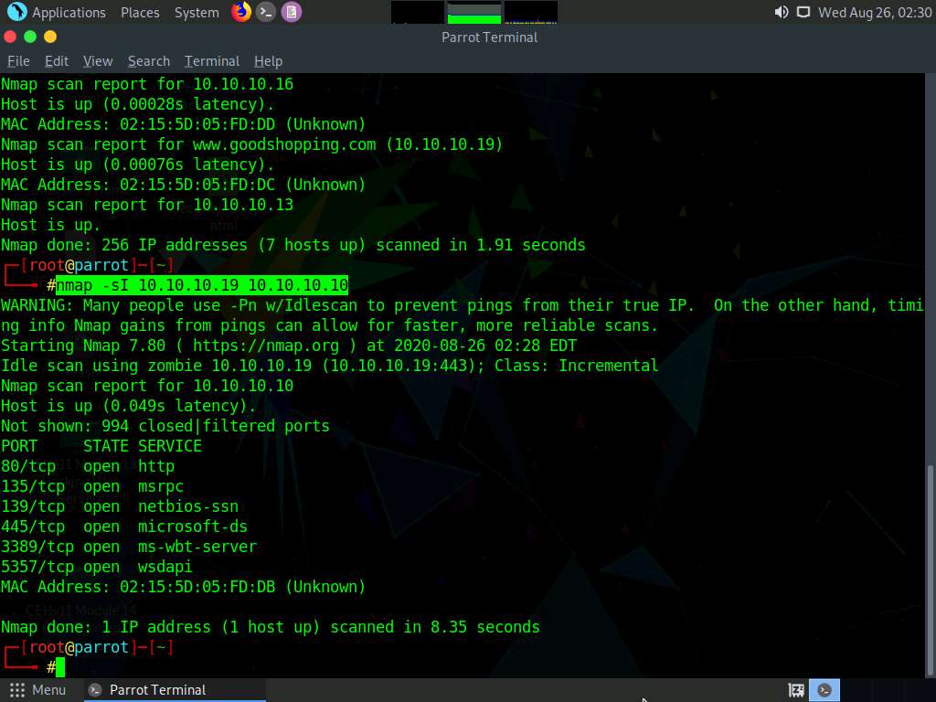Click the 'Parrot Terminal' window title
This screenshot has width=936, height=702.
pyautogui.click(x=490, y=37)
